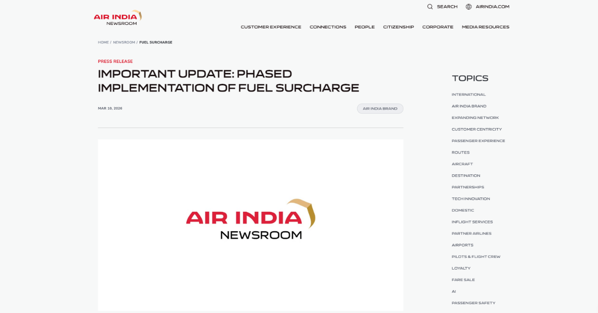Open the Corporate menu
This screenshot has height=313, width=598.
(438, 27)
